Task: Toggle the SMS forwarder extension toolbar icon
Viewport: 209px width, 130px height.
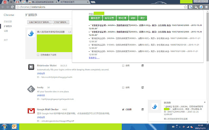Action: pyautogui.click(x=201, y=7)
